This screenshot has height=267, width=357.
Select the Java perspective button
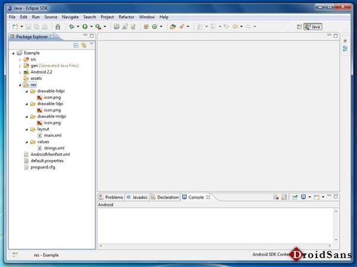[x=313, y=27]
